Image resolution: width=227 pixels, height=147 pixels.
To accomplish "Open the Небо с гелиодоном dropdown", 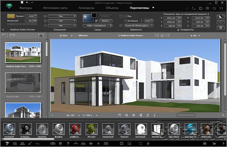I will pos(98,26).
